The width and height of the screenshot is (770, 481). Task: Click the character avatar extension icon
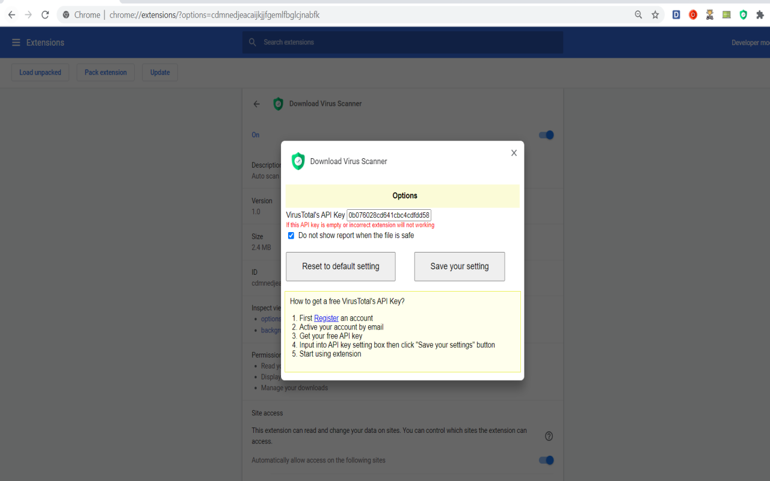coord(710,15)
